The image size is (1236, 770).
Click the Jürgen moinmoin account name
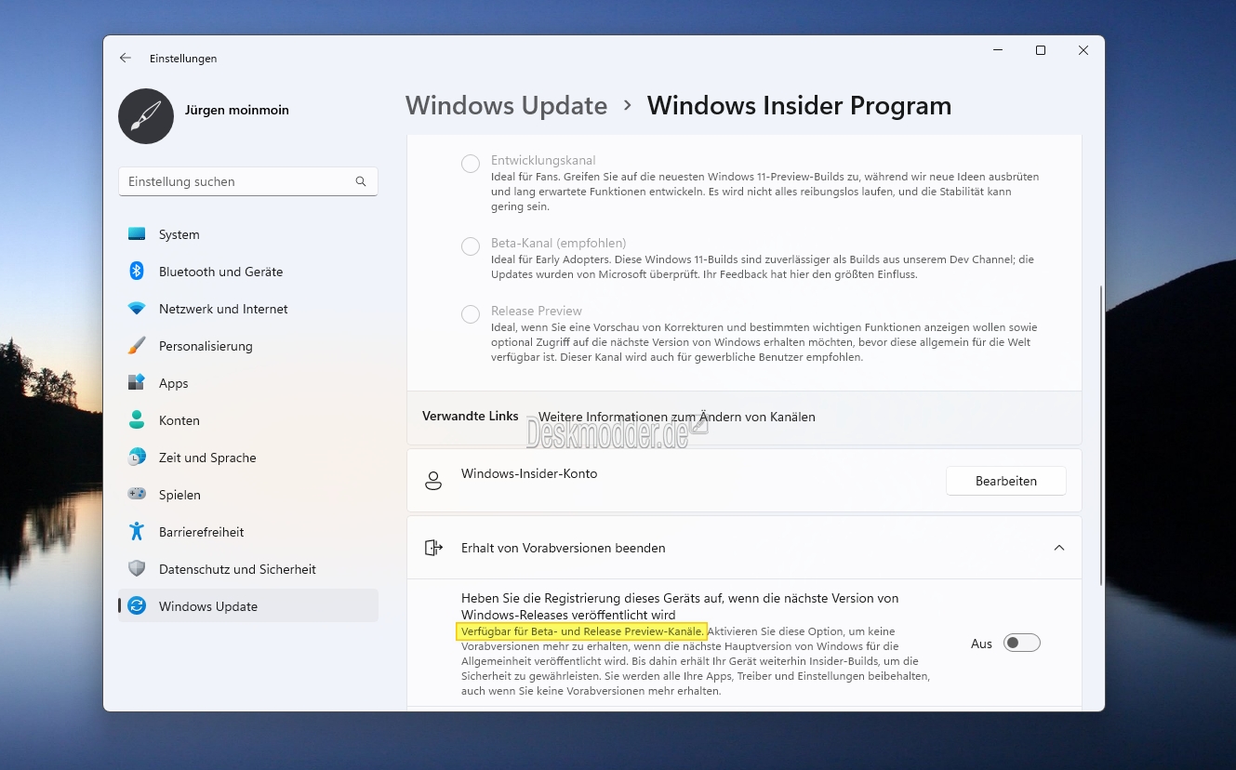pyautogui.click(x=237, y=110)
